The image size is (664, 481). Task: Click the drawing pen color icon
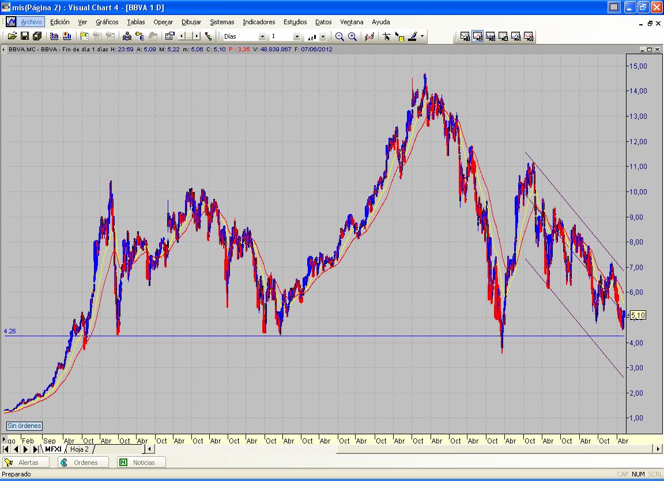(x=413, y=36)
